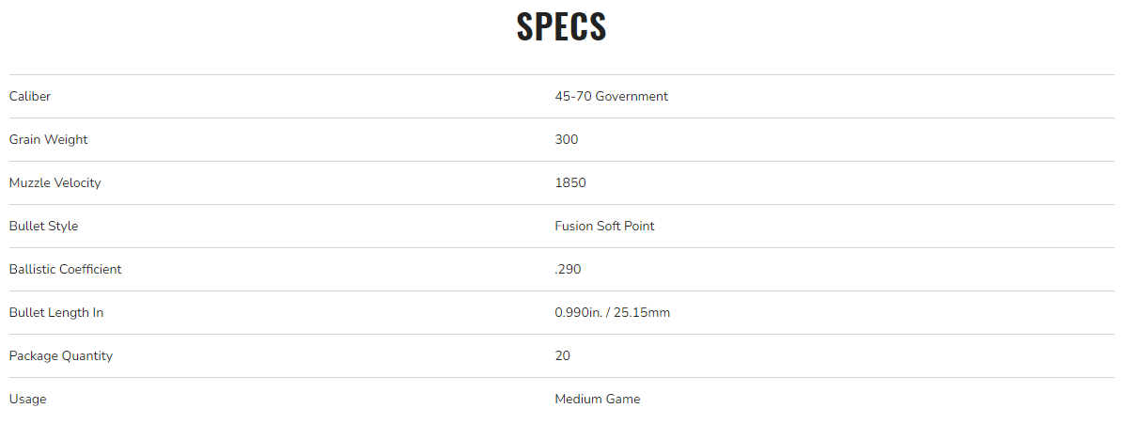Select the Grain Weight label

pos(48,139)
